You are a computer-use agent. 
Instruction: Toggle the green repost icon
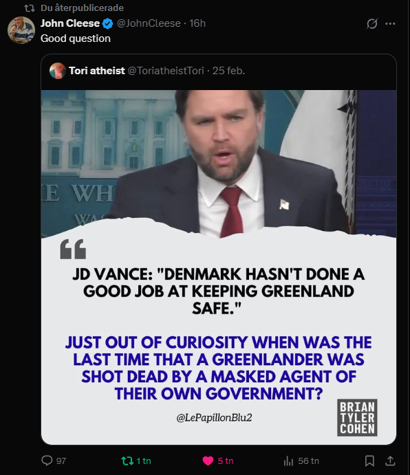click(127, 461)
